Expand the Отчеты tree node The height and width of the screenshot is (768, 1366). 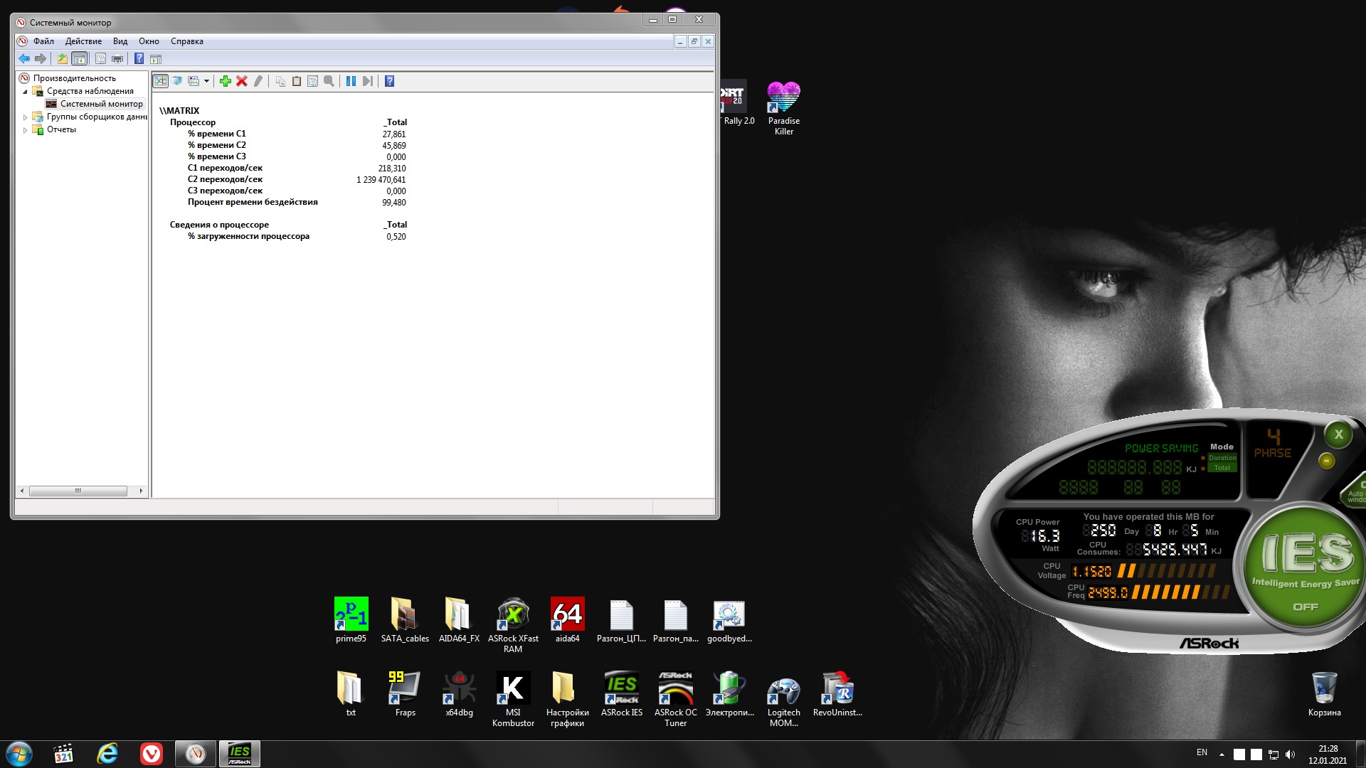pos(26,130)
